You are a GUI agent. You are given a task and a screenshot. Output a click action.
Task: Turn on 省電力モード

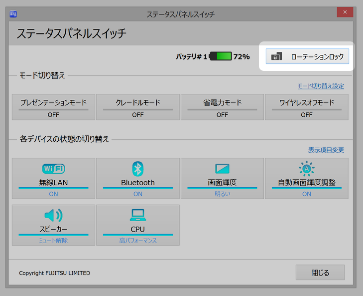click(222, 107)
